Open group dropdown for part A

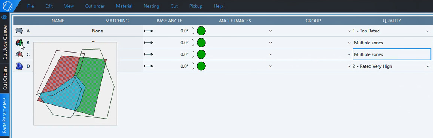(x=349, y=31)
